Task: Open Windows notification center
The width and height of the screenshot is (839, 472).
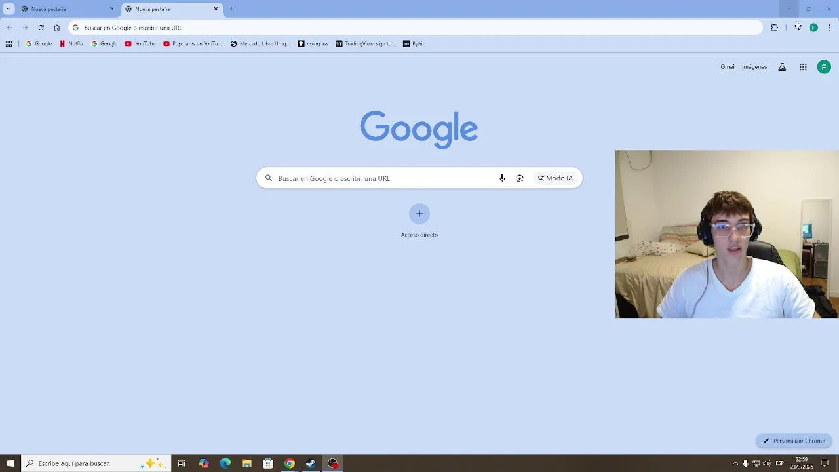Action: [x=825, y=463]
